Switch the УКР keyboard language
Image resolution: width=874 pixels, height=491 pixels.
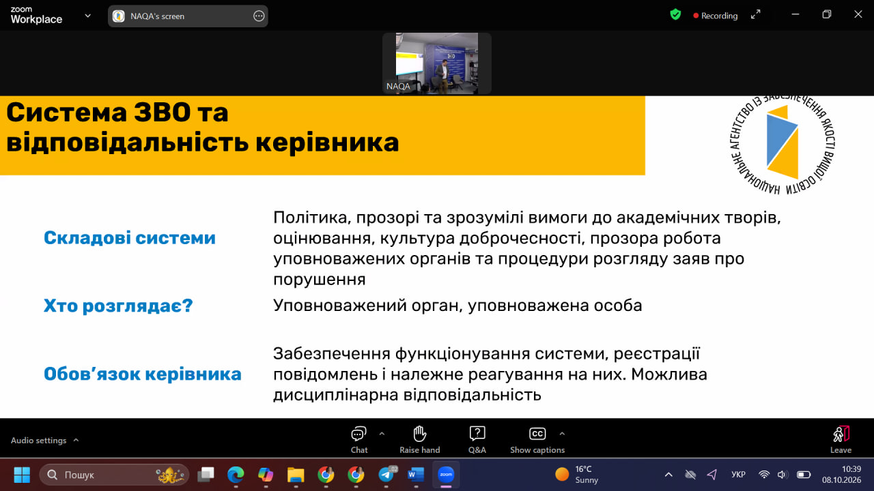tap(738, 475)
